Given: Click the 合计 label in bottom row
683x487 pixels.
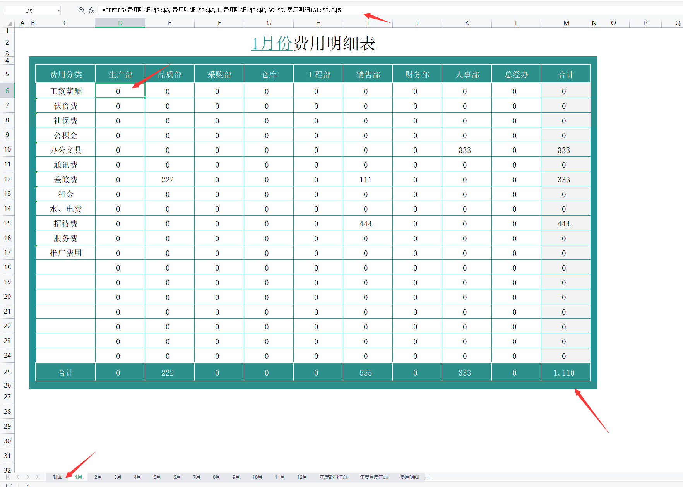Looking at the screenshot, I should [x=66, y=372].
